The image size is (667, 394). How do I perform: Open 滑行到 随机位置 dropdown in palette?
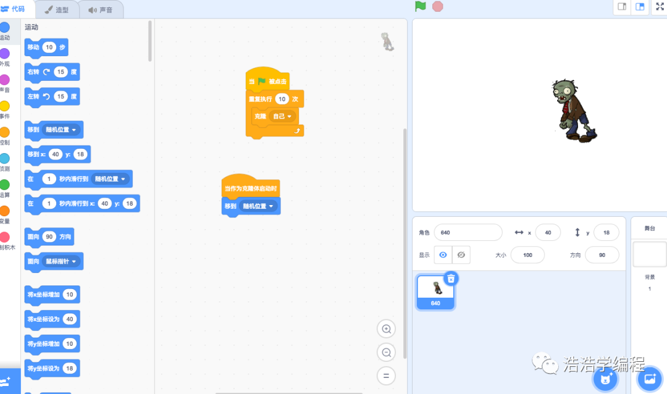[110, 179]
